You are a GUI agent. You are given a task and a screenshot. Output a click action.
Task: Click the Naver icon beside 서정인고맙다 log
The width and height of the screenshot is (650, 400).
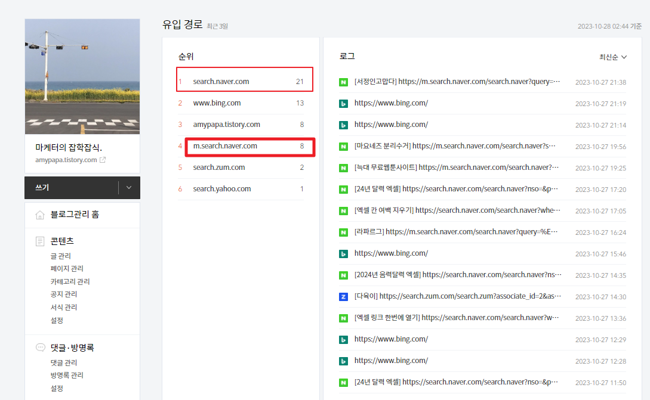pyautogui.click(x=343, y=82)
